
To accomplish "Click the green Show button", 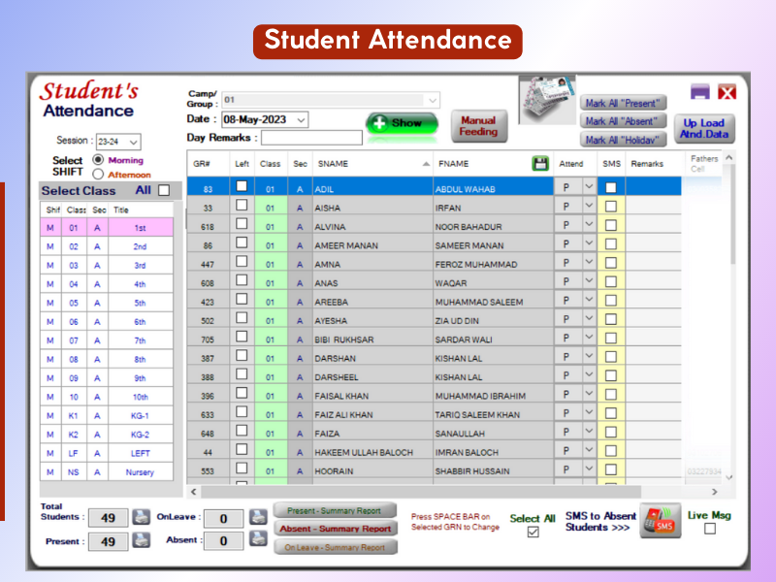I will point(402,123).
